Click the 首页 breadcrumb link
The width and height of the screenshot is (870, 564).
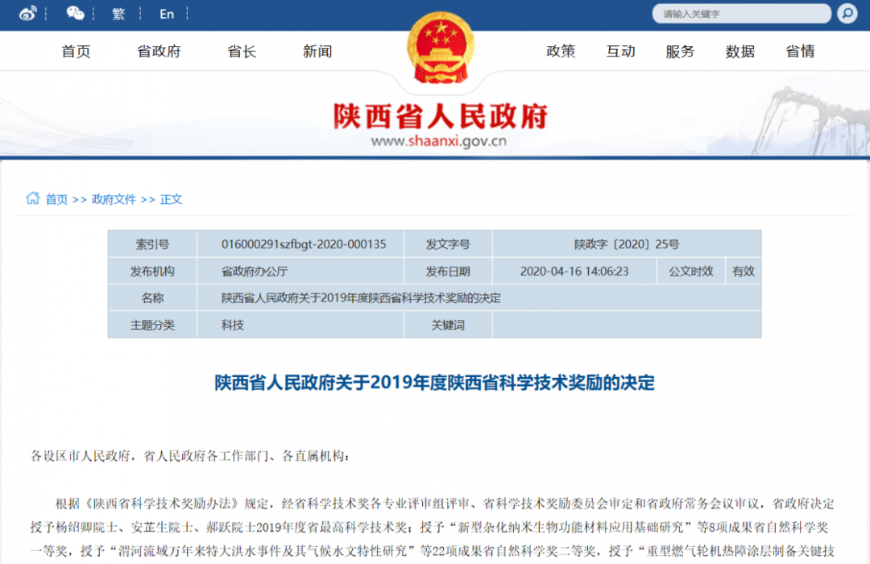click(56, 199)
